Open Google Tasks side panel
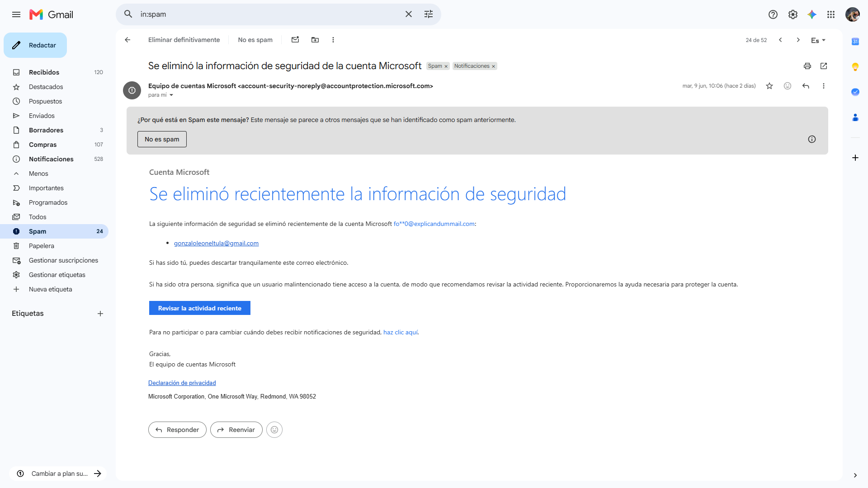Viewport: 868px width, 488px height. [855, 92]
